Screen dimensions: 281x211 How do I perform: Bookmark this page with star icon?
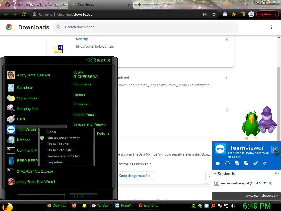coord(214,14)
